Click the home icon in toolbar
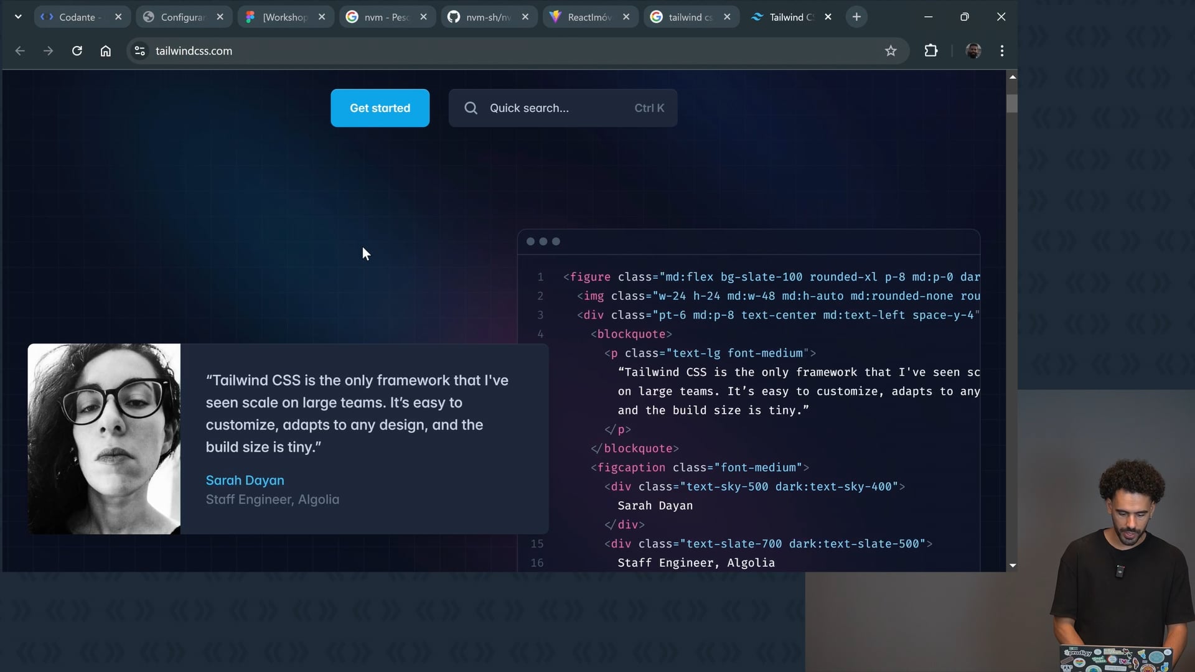 coord(106,51)
